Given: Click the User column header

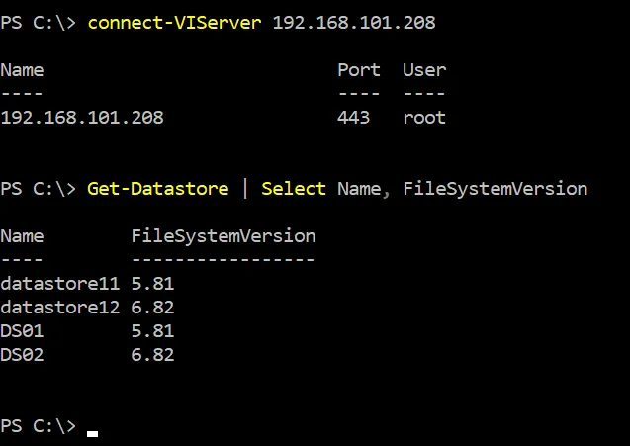Looking at the screenshot, I should pyautogui.click(x=423, y=70).
